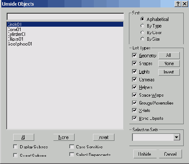Toggle the Space Warps checkbox

point(134,95)
